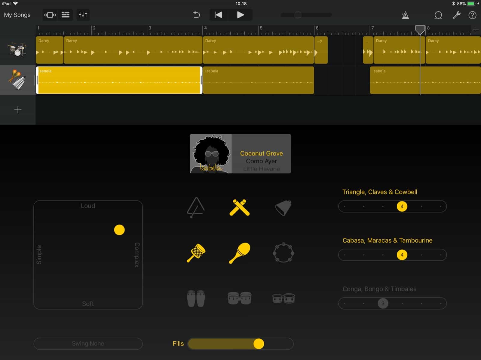Enable the triangle percussion instrument

(196, 207)
